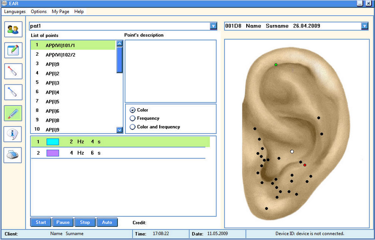Expand the pat1 dropdown list

pos(213,26)
